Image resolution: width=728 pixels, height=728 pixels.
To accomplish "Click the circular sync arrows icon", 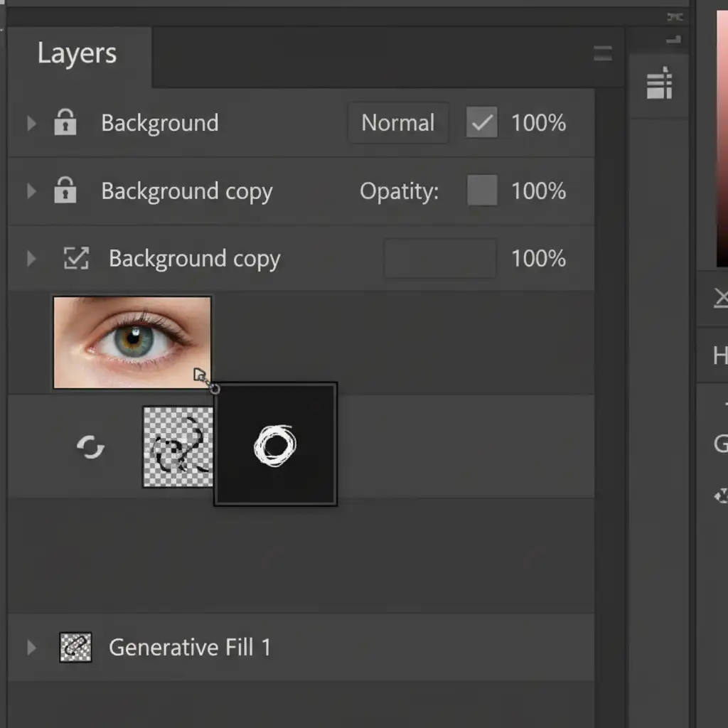I will [x=91, y=447].
